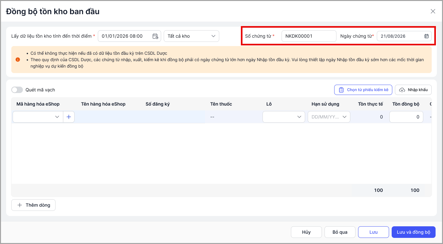This screenshot has height=244, width=443.
Task: Click the Nhập khẩu button
Action: [413, 90]
